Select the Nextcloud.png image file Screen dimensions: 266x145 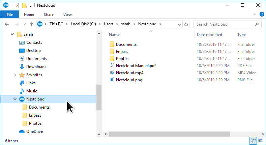click(129, 80)
